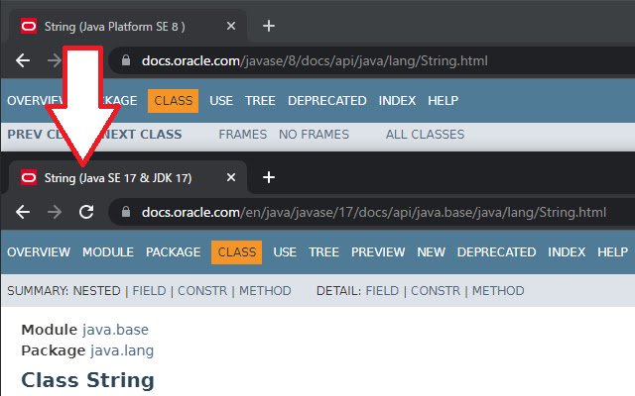
Task: Open USE in the Java SE 8 navigation bar
Action: (221, 101)
